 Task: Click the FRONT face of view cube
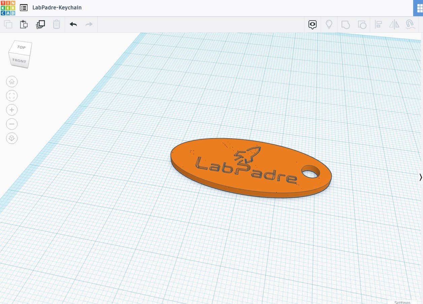19,61
